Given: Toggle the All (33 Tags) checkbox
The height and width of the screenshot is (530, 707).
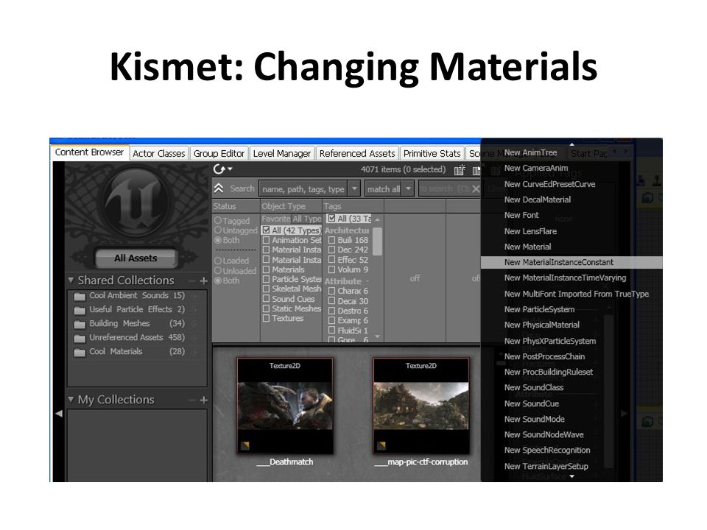Looking at the screenshot, I should [332, 218].
